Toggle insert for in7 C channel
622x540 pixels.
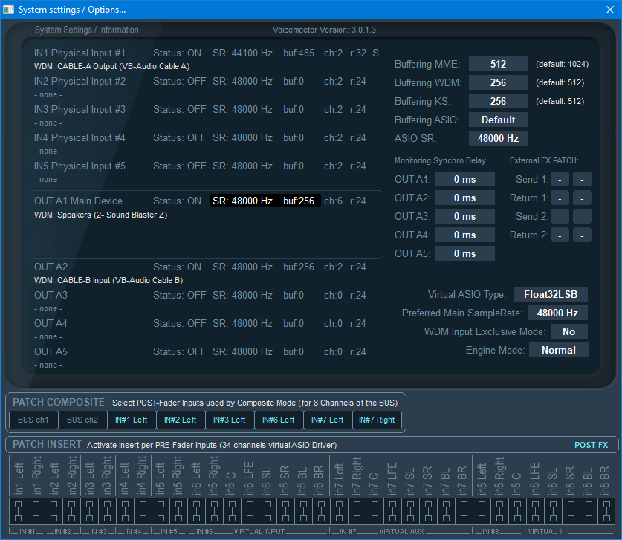click(x=375, y=512)
